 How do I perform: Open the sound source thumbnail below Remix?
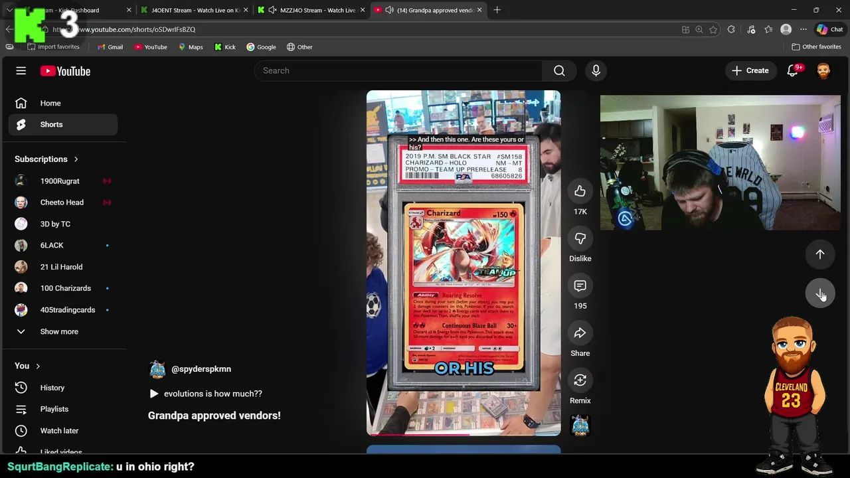580,425
